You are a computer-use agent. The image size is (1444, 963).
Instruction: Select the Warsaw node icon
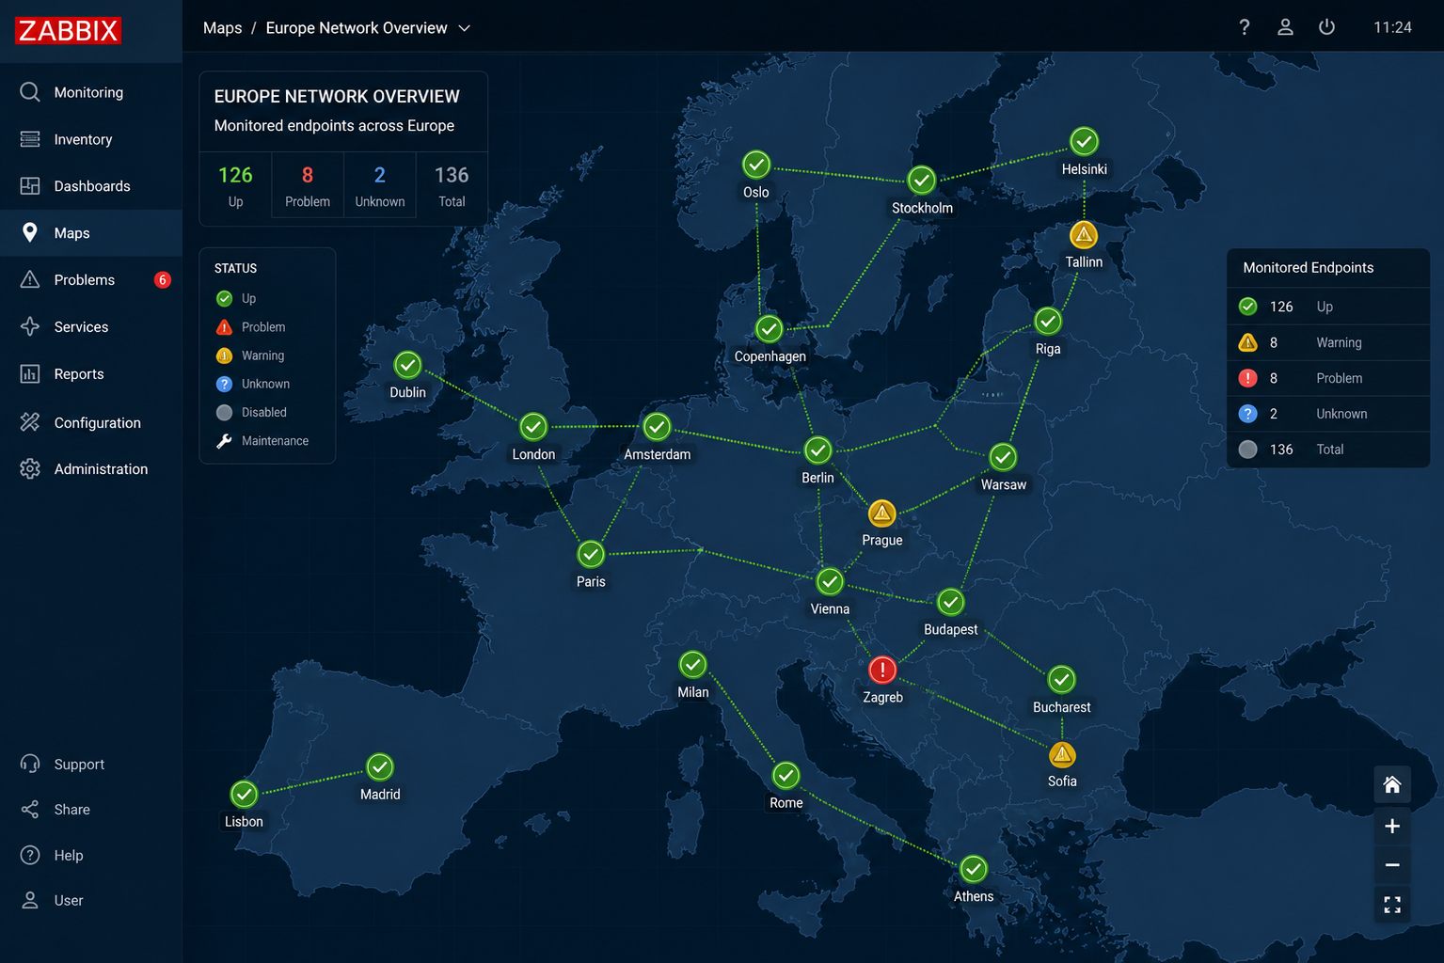pos(1003,457)
